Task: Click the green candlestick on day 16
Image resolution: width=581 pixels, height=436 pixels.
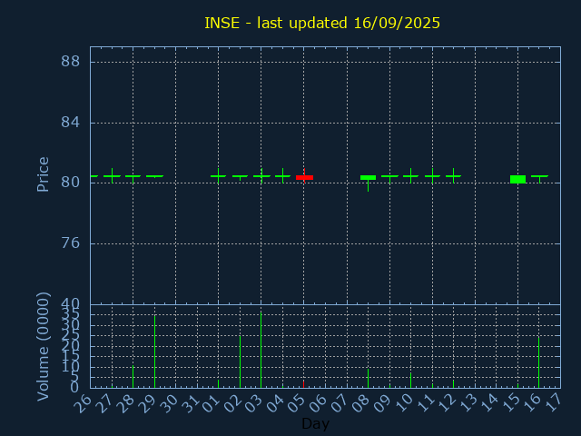Action: point(539,176)
